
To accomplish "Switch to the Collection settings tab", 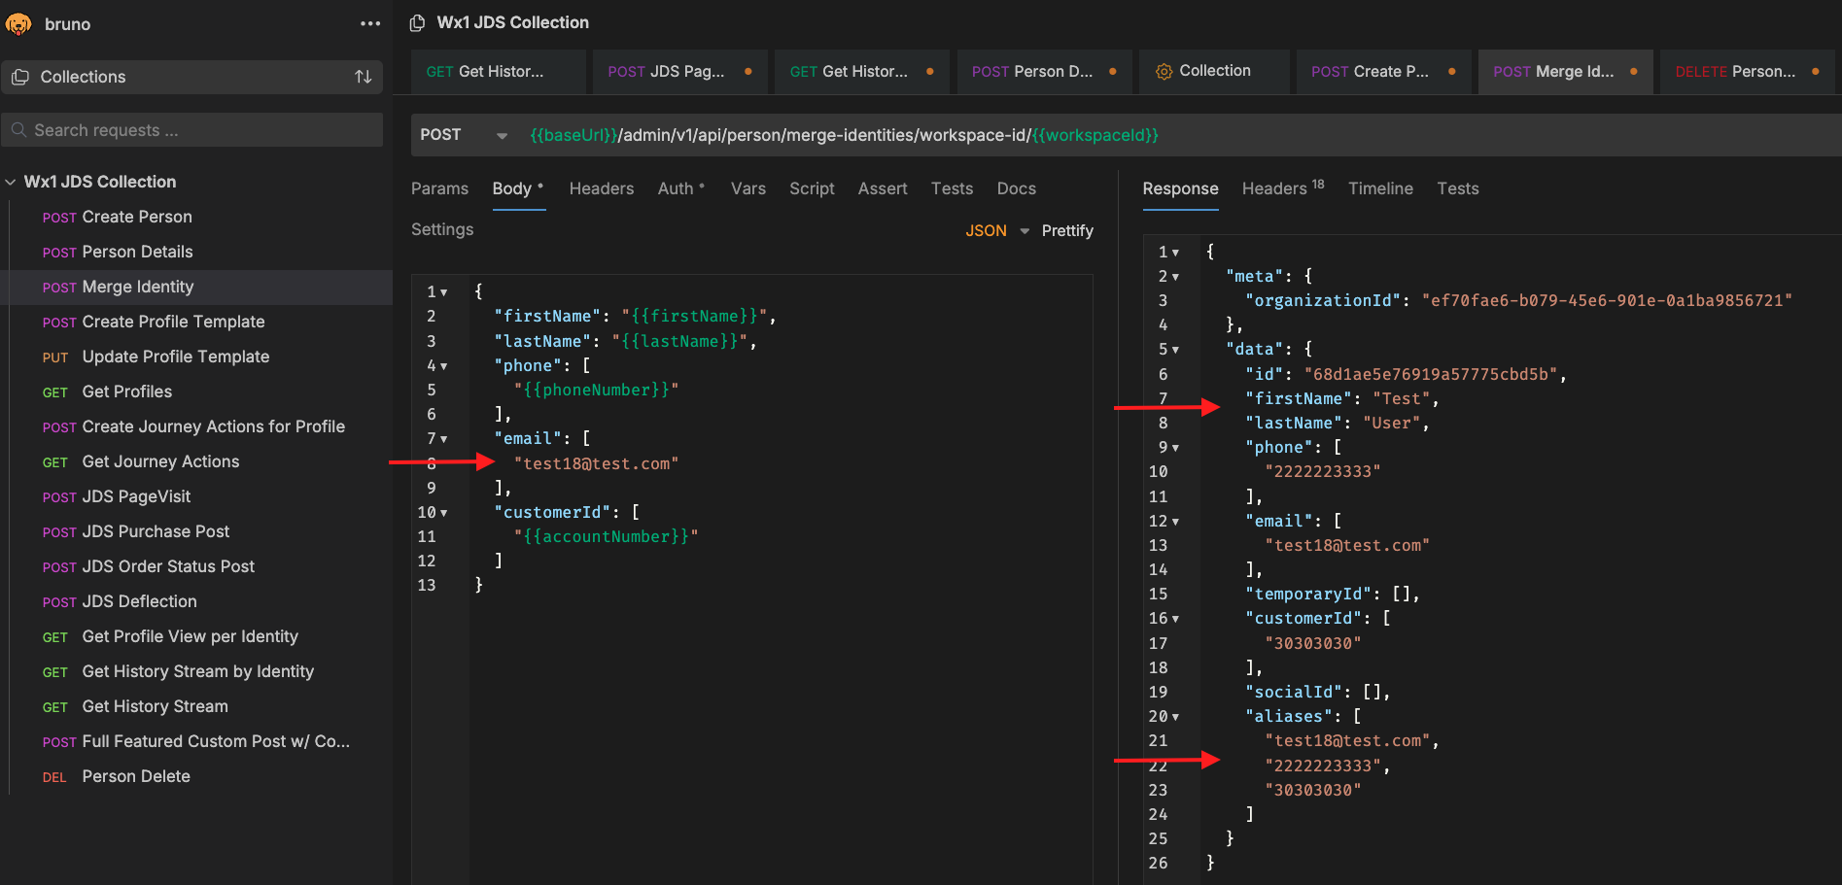I will pyautogui.click(x=1214, y=72).
